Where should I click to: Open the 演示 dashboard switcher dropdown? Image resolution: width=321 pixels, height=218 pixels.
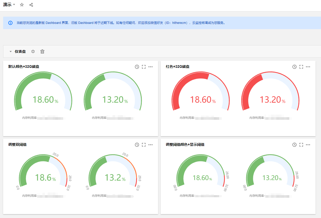(14, 5)
